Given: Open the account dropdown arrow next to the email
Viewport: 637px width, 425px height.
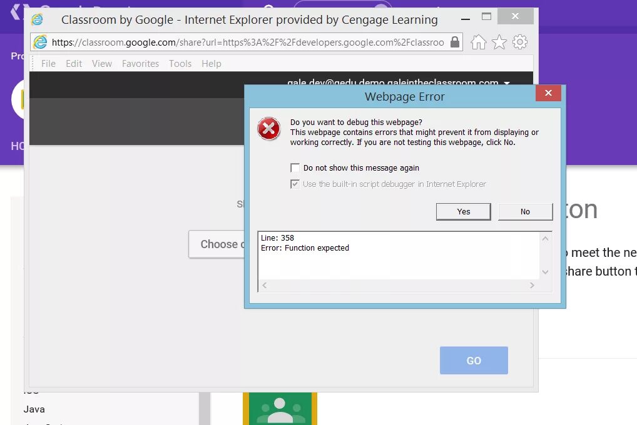Looking at the screenshot, I should tap(507, 82).
